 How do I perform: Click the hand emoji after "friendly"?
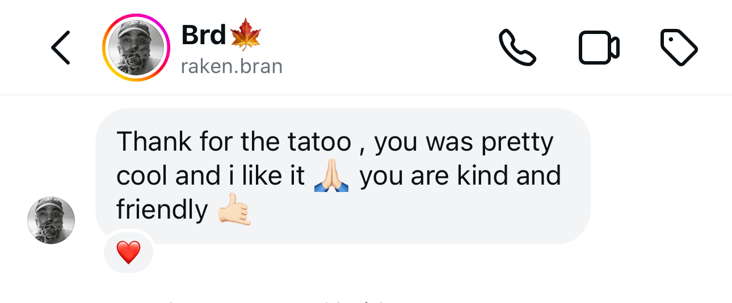[234, 210]
